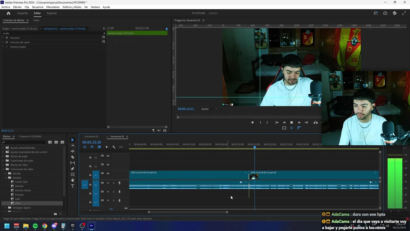This screenshot has height=231, width=410.
Task: Expand Ajustes preestablecidos folder
Action: 3,148
